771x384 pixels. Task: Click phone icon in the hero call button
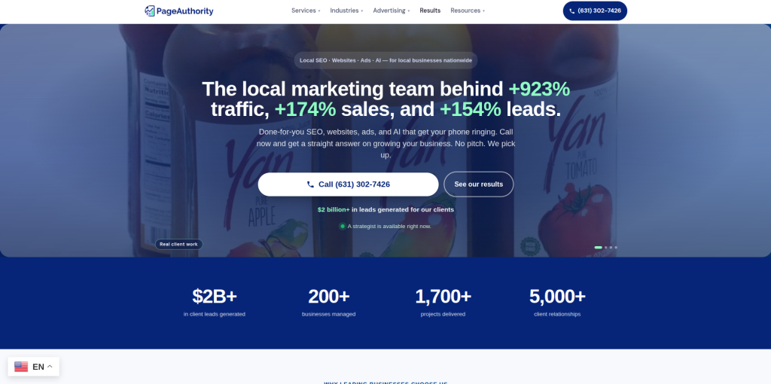[310, 184]
